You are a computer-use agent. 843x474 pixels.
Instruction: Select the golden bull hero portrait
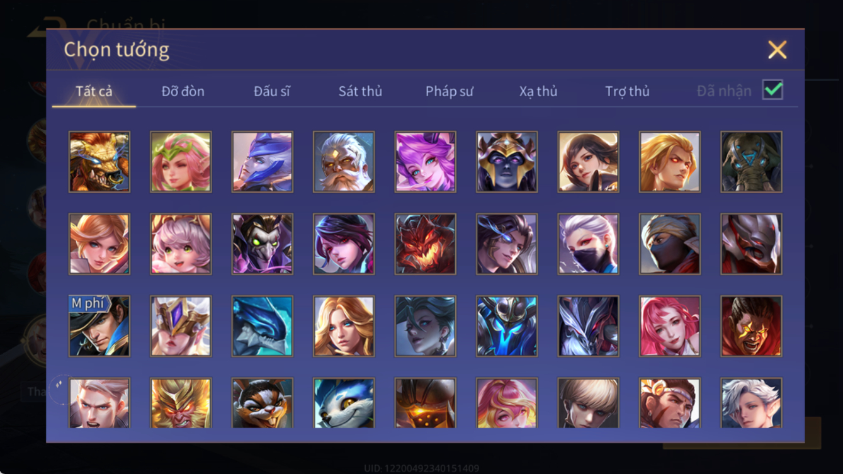(99, 162)
